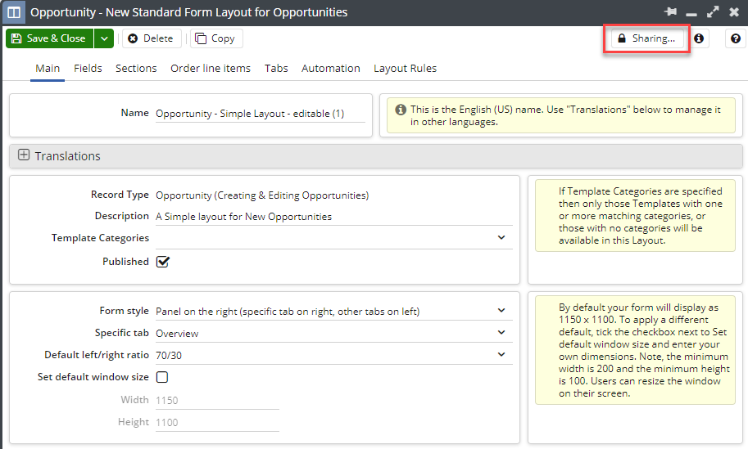The image size is (748, 449).
Task: Open the padlock Sharing settings
Action: (x=646, y=38)
